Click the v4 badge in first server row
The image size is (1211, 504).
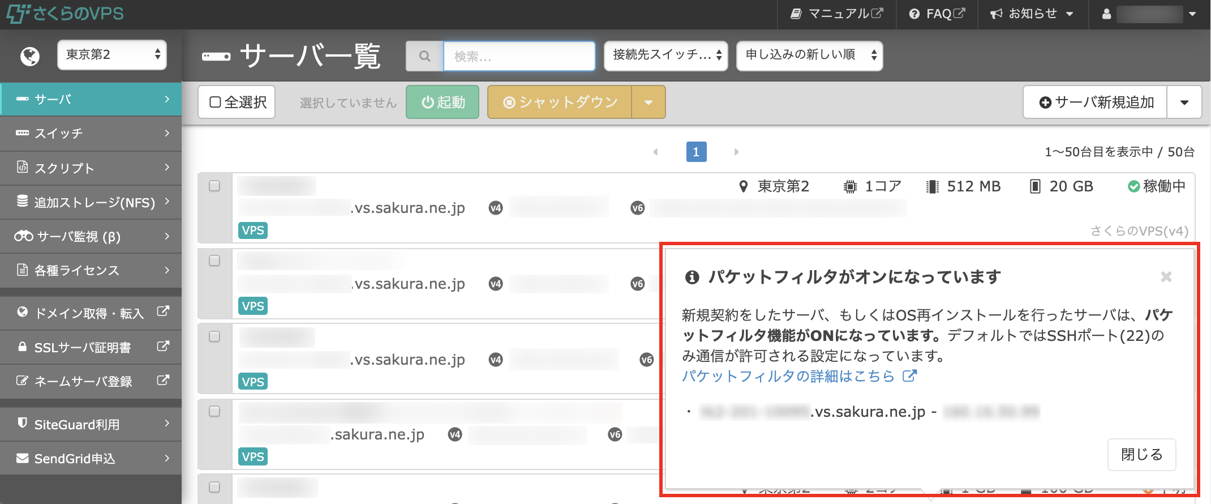496,208
